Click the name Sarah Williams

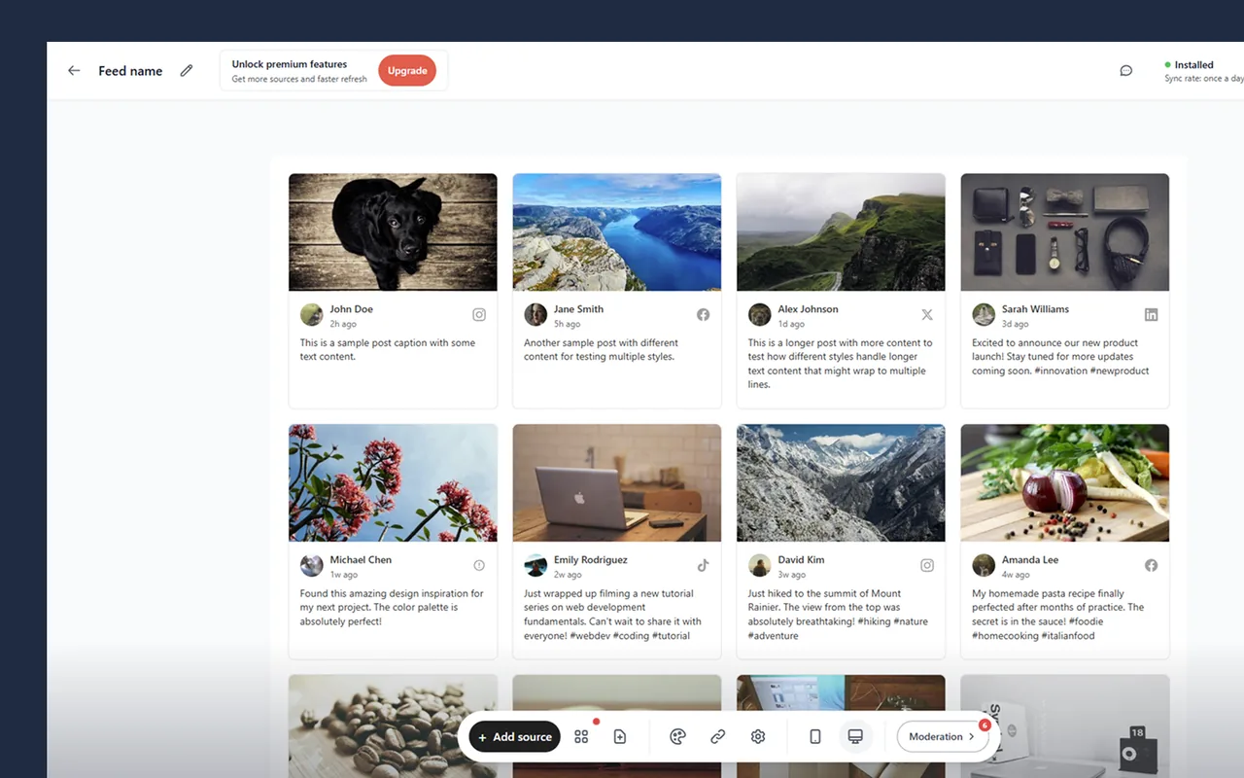pyautogui.click(x=1035, y=309)
